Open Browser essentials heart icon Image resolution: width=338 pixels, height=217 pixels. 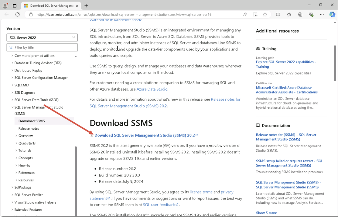[x=311, y=15]
